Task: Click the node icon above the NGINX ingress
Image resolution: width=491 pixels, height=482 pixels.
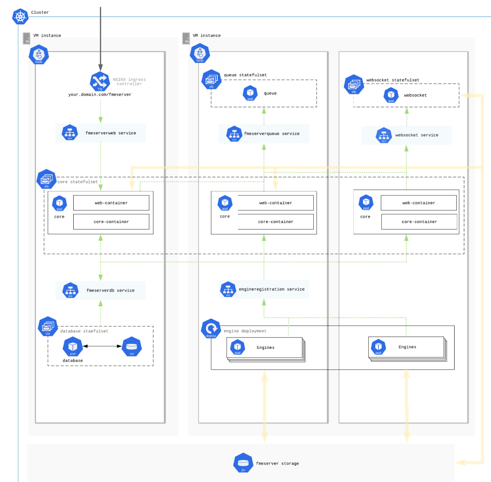Action: click(39, 55)
